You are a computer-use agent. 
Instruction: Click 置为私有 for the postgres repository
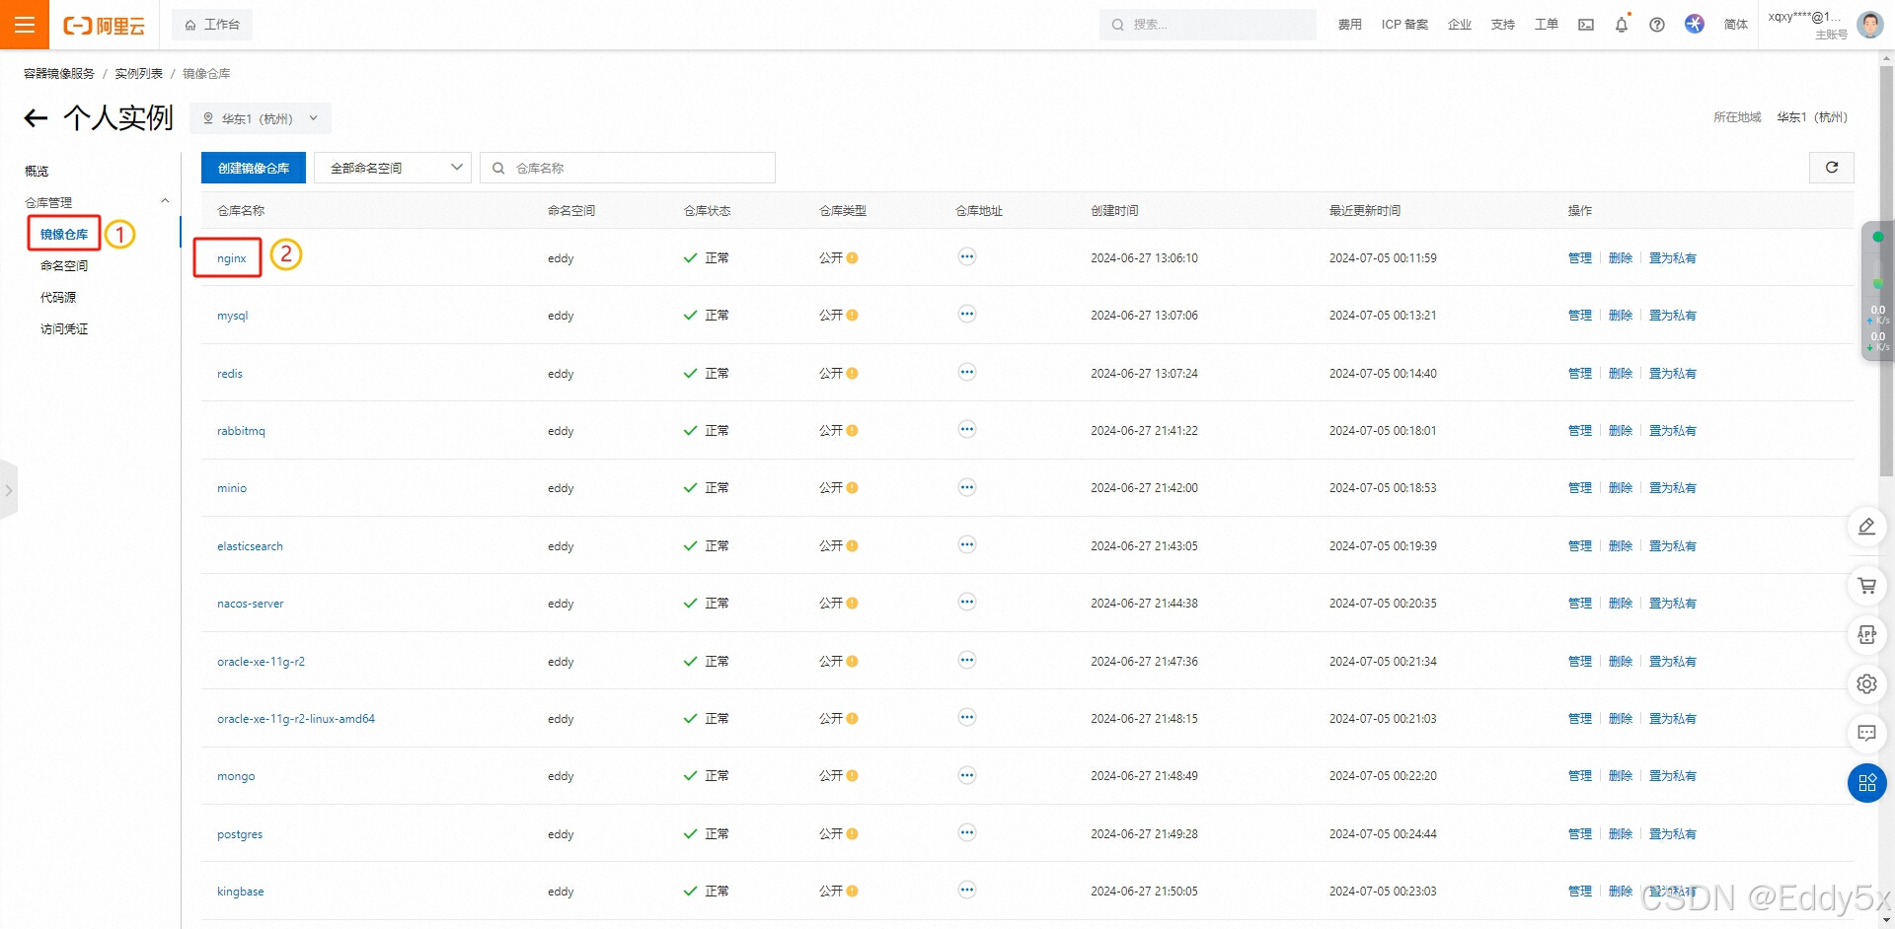coord(1673,834)
